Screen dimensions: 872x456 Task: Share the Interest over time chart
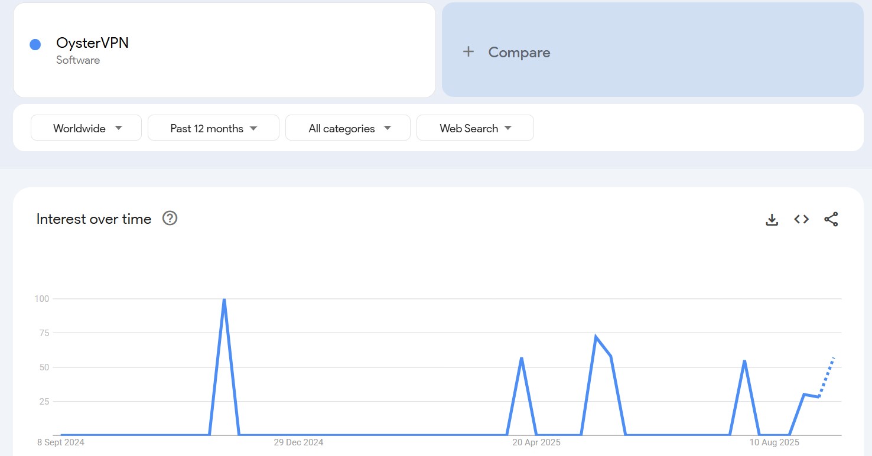point(831,219)
